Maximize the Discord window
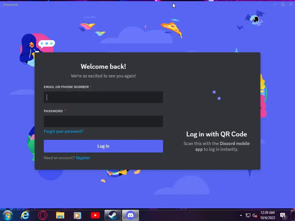This screenshot has height=221, width=295. tap(283, 4)
